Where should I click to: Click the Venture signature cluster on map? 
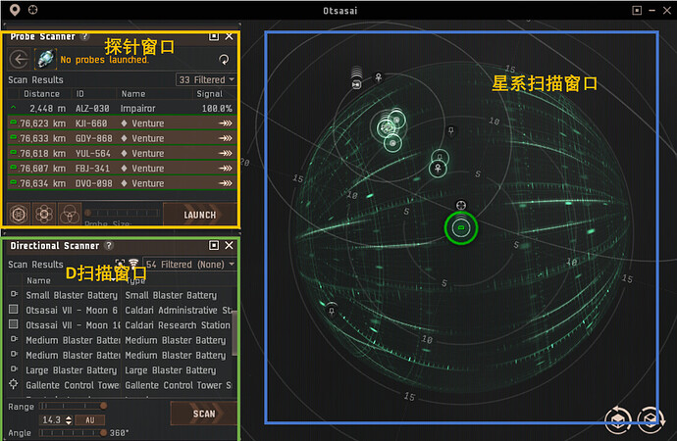pos(391,129)
